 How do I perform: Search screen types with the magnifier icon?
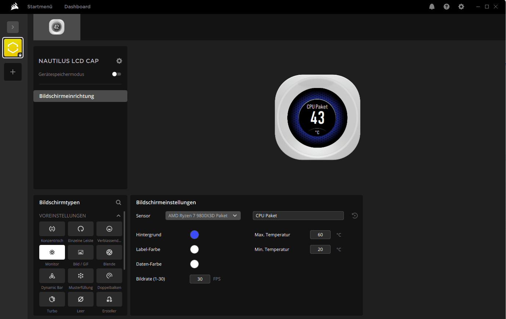(119, 202)
